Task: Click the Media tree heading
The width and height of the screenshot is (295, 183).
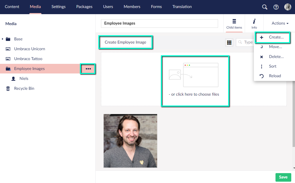Action: point(11,24)
